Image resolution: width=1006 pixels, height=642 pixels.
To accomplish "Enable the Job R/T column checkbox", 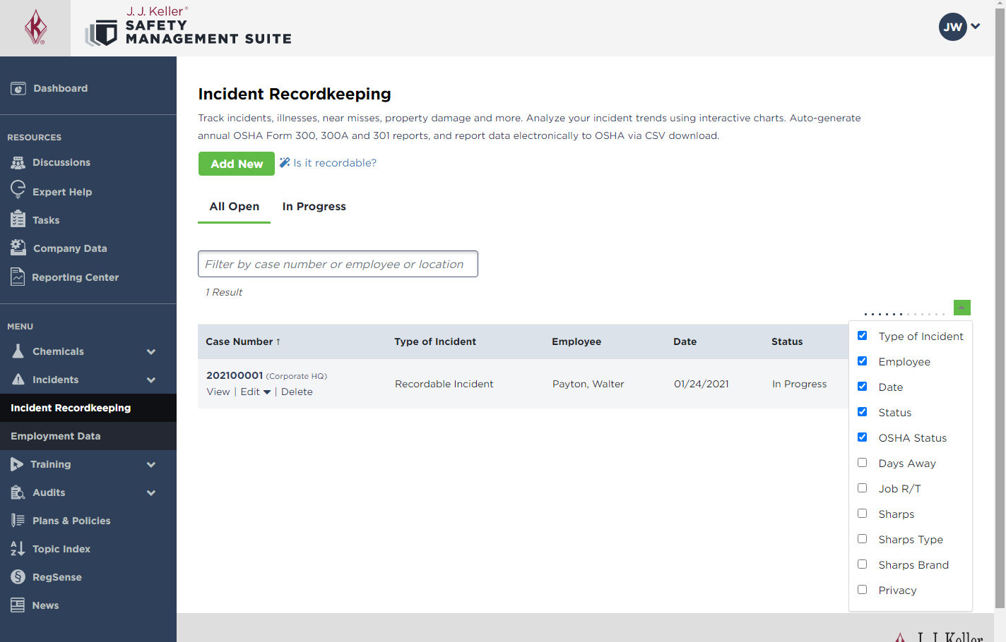I will pos(862,488).
